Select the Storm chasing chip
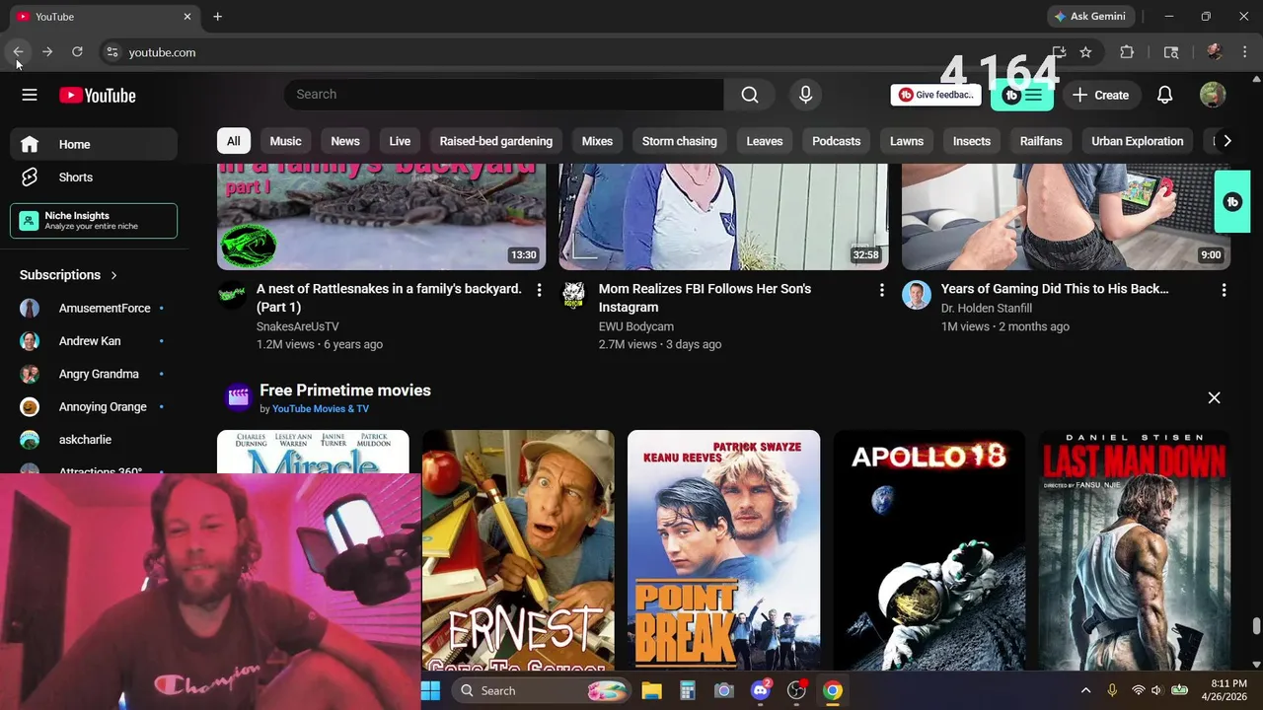The image size is (1263, 710). [x=680, y=141]
